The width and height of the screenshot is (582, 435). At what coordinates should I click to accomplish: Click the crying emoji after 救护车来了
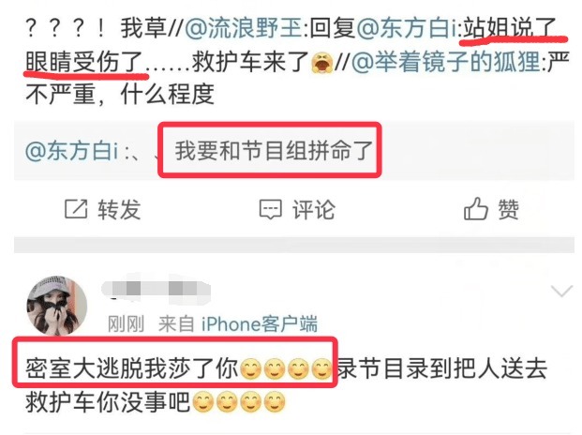point(322,63)
